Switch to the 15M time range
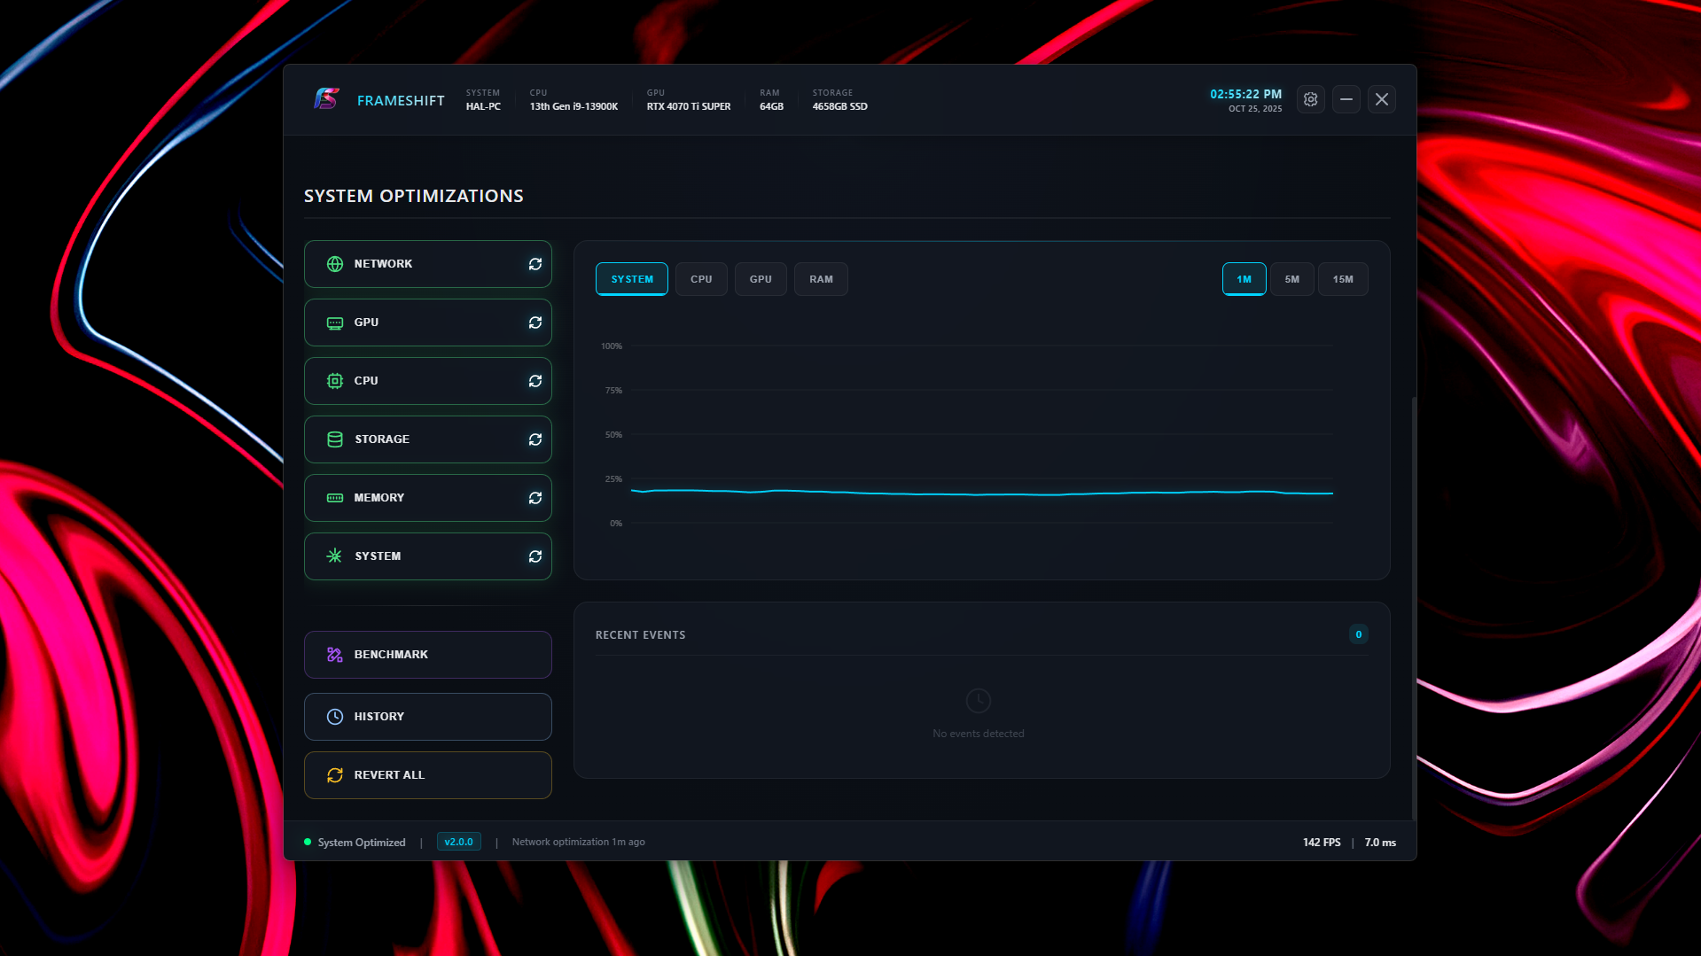This screenshot has height=956, width=1701. click(x=1343, y=278)
